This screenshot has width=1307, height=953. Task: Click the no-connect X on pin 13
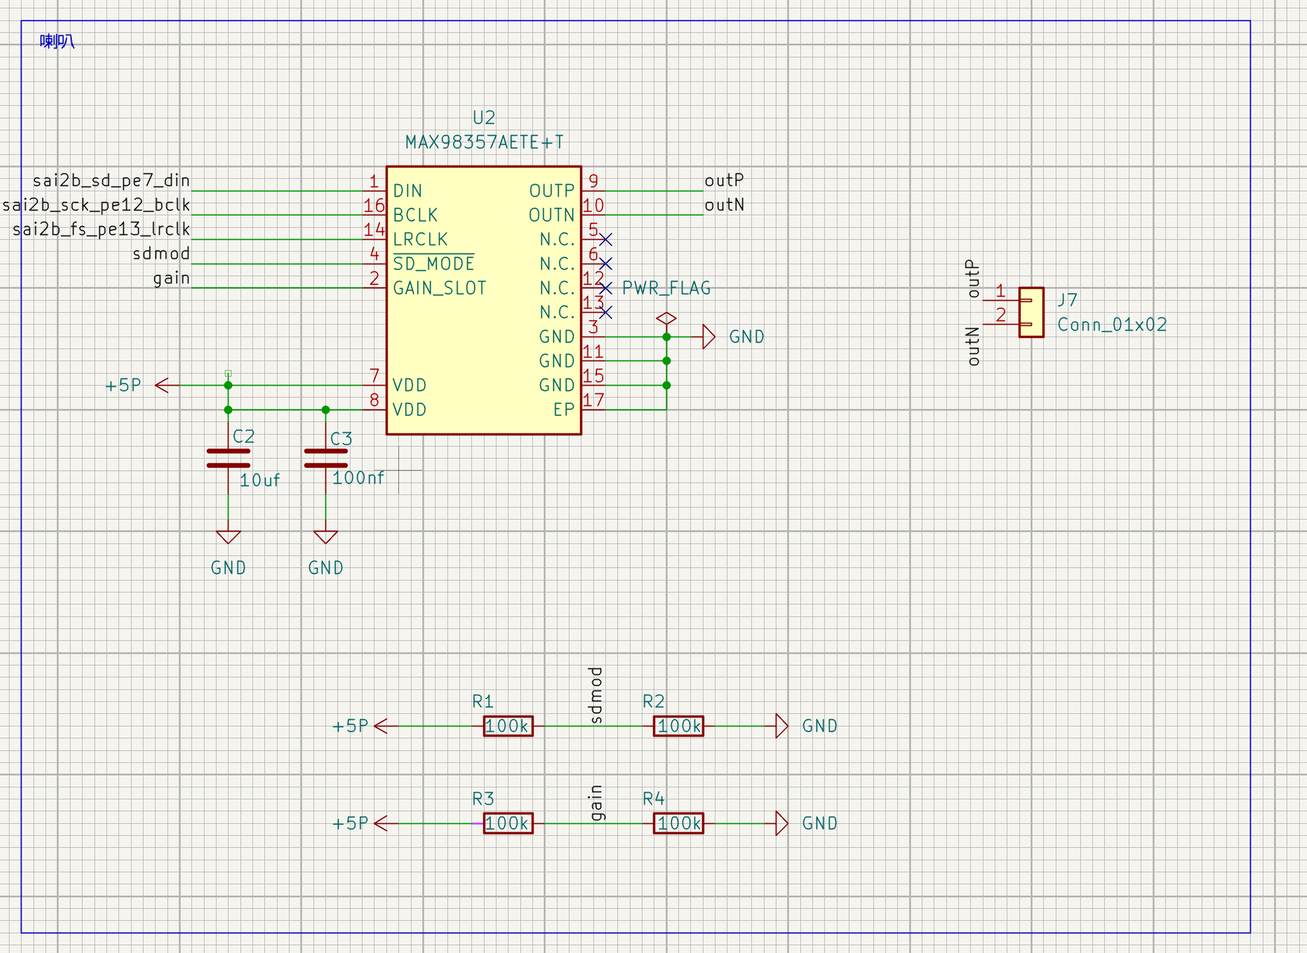click(x=605, y=312)
